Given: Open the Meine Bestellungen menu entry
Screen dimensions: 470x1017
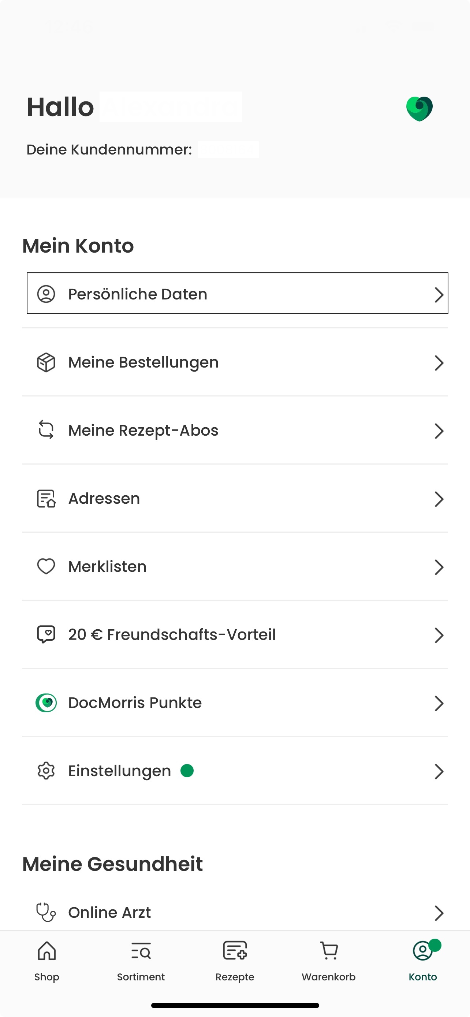Looking at the screenshot, I should point(235,362).
